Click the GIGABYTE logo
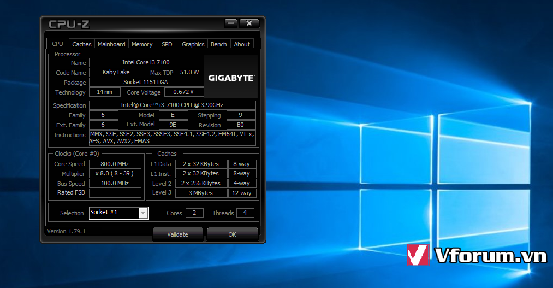 click(x=231, y=78)
